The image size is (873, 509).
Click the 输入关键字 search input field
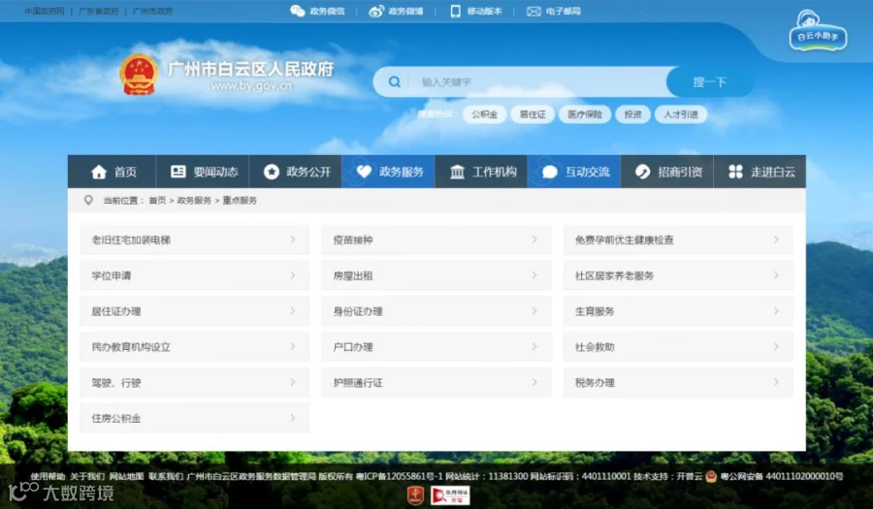pos(537,81)
